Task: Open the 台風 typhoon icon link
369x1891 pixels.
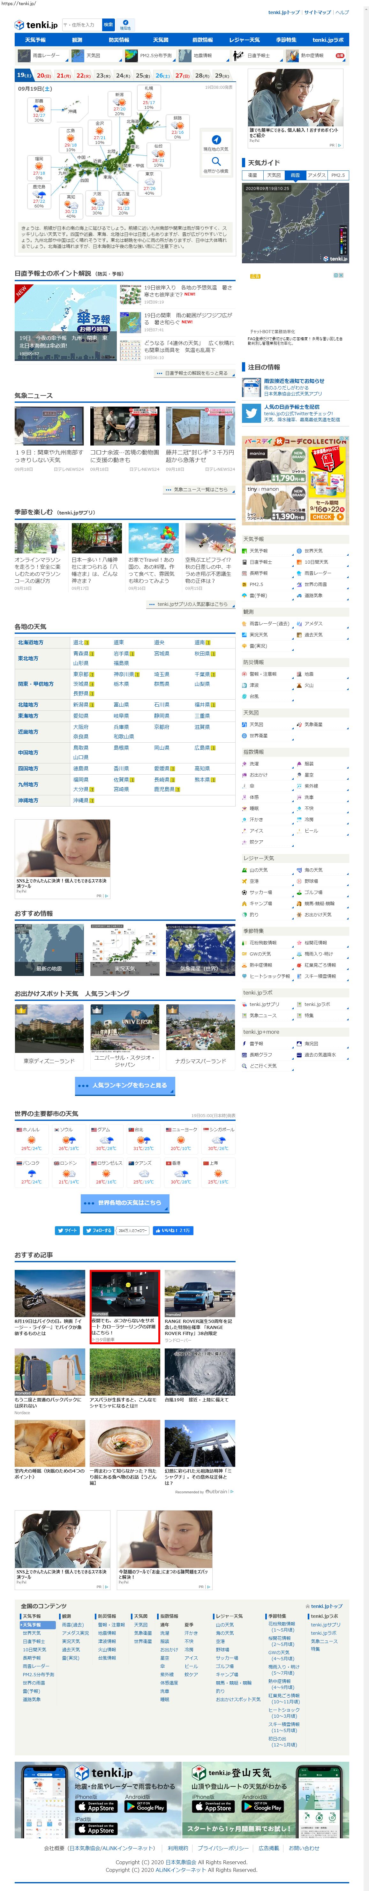Action: [245, 696]
